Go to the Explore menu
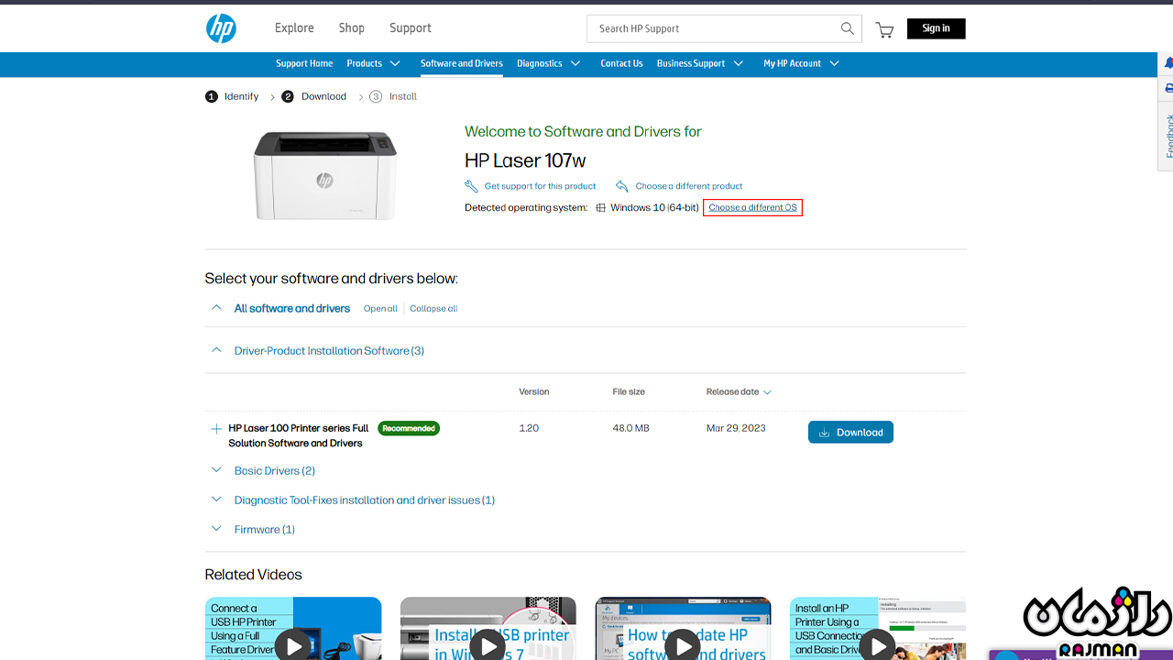The height and width of the screenshot is (660, 1173). coord(294,28)
